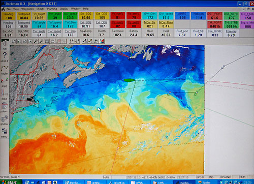Click the yellow waypoint route toolbar icon
Viewport: 254px width, 184px height.
click(90, 41)
